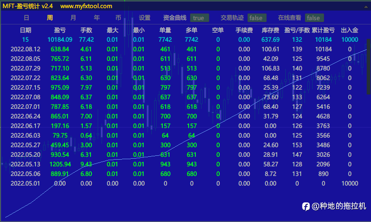Click total lots value 77.42
This screenshot has width=371, height=222.
click(x=86, y=40)
